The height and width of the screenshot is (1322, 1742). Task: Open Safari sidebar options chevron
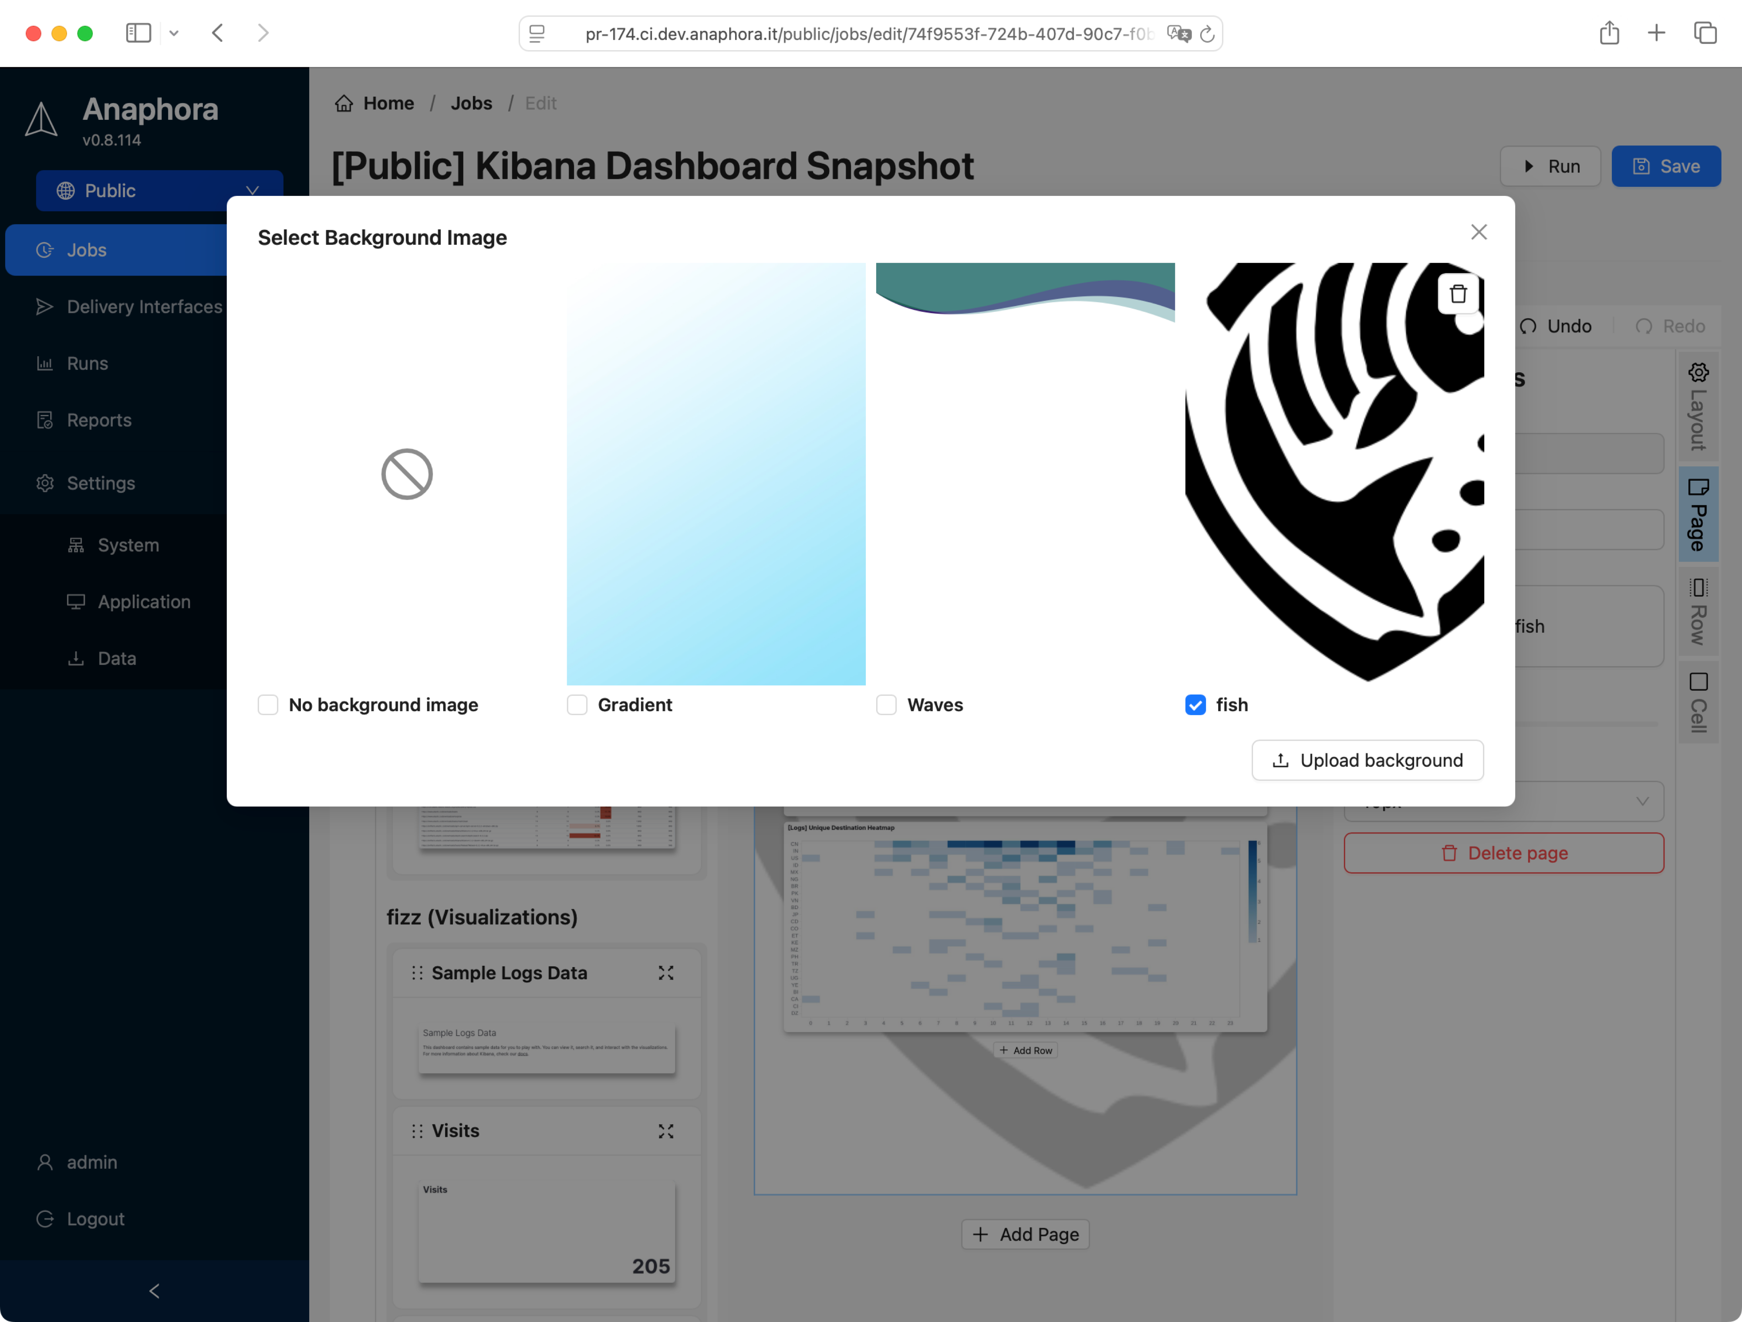(174, 33)
